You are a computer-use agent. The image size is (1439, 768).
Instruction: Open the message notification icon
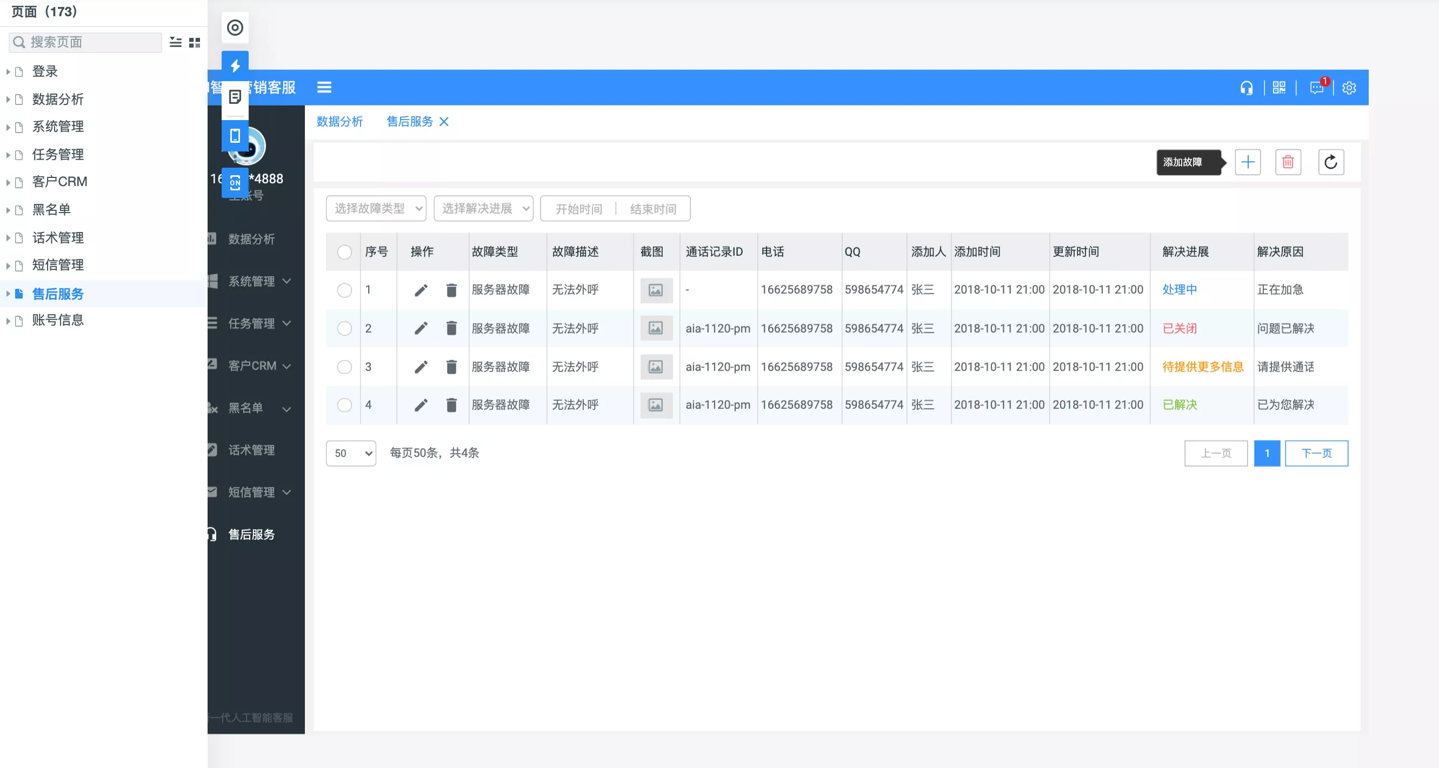point(1316,88)
